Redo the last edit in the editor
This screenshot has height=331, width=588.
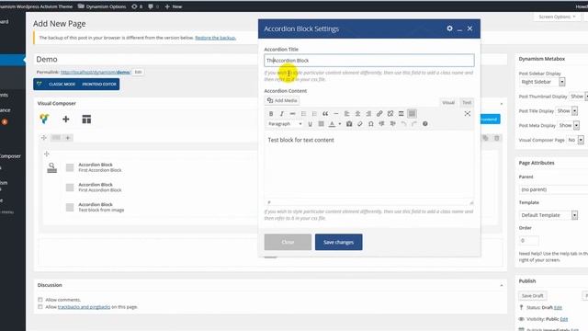pyautogui.click(x=414, y=124)
